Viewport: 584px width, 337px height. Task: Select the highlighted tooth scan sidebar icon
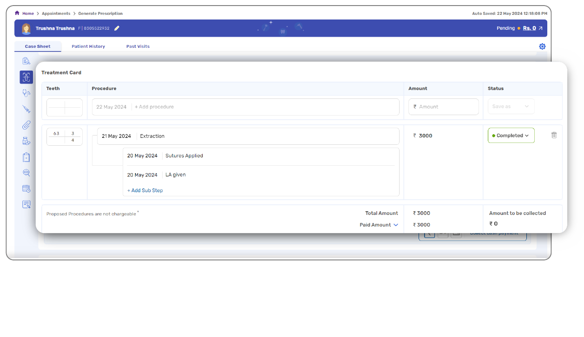(26, 77)
